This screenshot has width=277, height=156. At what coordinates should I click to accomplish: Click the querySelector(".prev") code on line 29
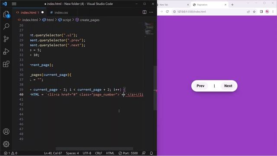tap(62, 40)
